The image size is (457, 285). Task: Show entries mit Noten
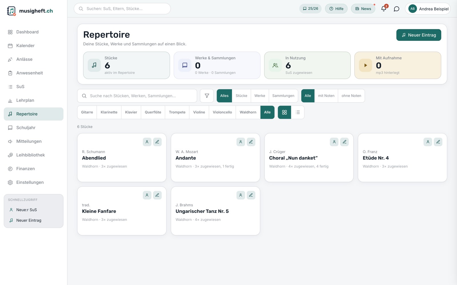326,96
